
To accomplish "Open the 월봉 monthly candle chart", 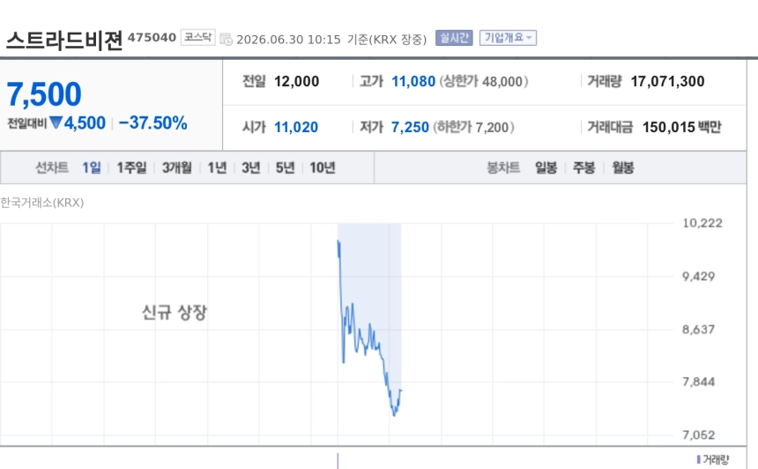I will pos(623,167).
